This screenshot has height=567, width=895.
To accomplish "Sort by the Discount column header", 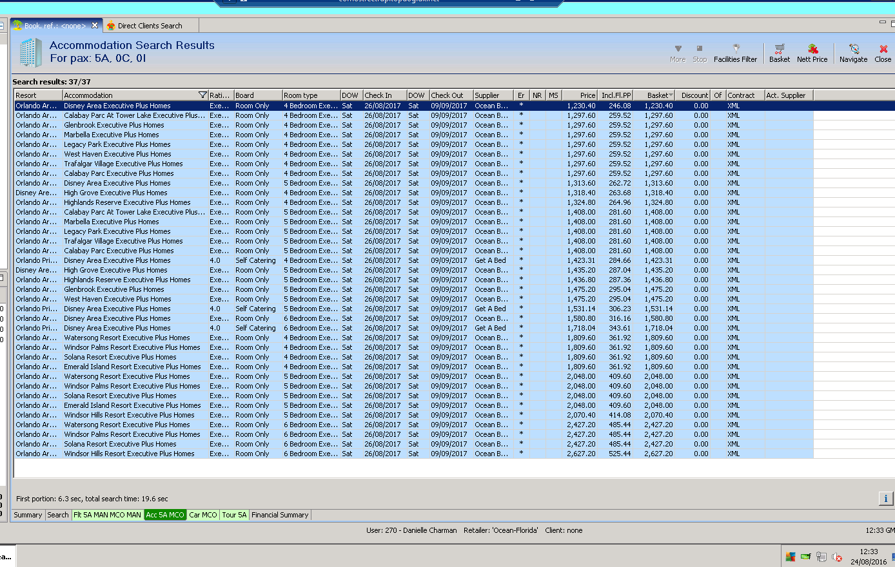I will coord(693,95).
